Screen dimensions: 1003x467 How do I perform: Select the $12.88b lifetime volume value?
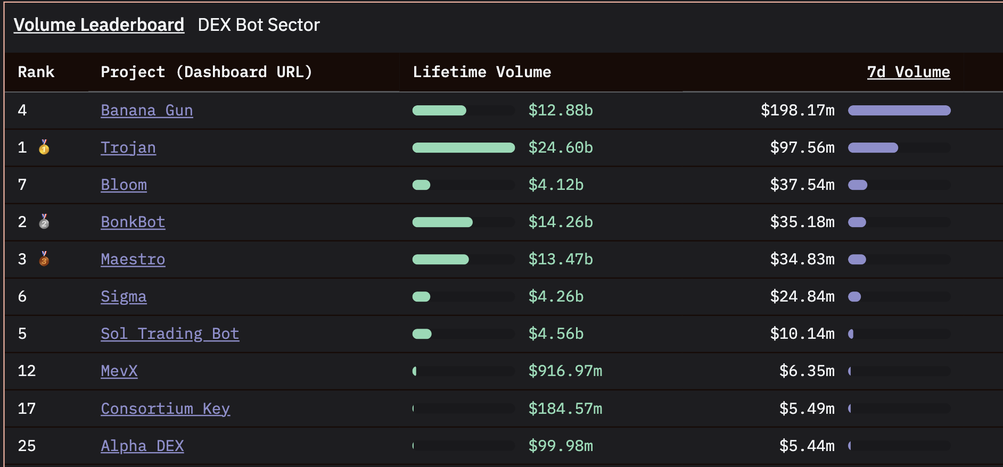click(561, 110)
